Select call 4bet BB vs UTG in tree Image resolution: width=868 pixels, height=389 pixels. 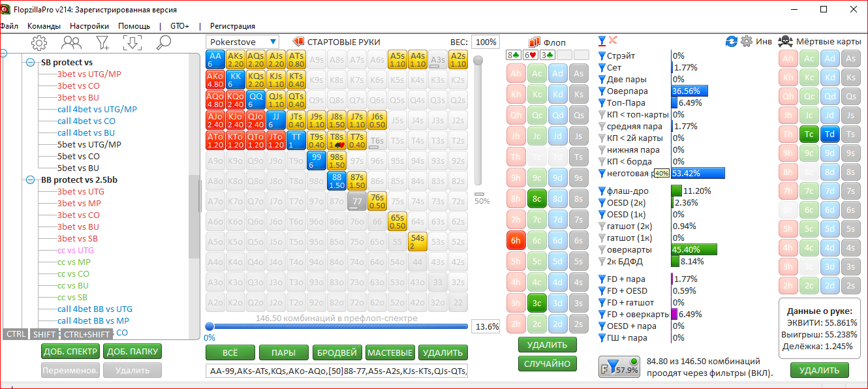(x=95, y=309)
